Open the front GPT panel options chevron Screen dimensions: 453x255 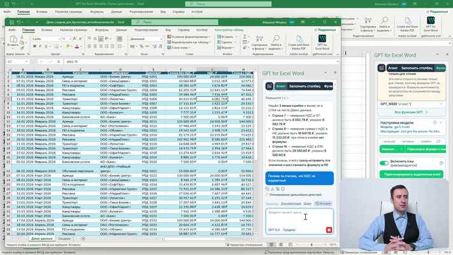(325, 73)
